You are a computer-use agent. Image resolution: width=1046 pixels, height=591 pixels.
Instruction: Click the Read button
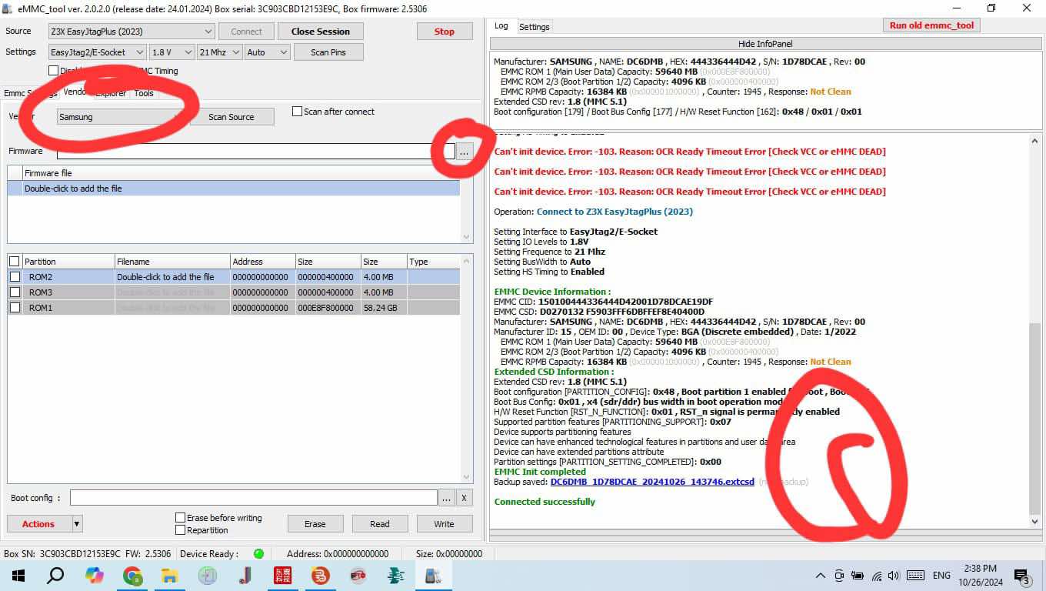pyautogui.click(x=380, y=524)
